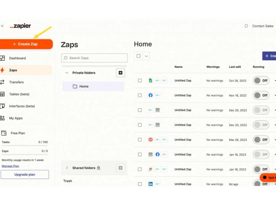
Task: Click the Free Plan wallet icon
Action: pos(4,133)
